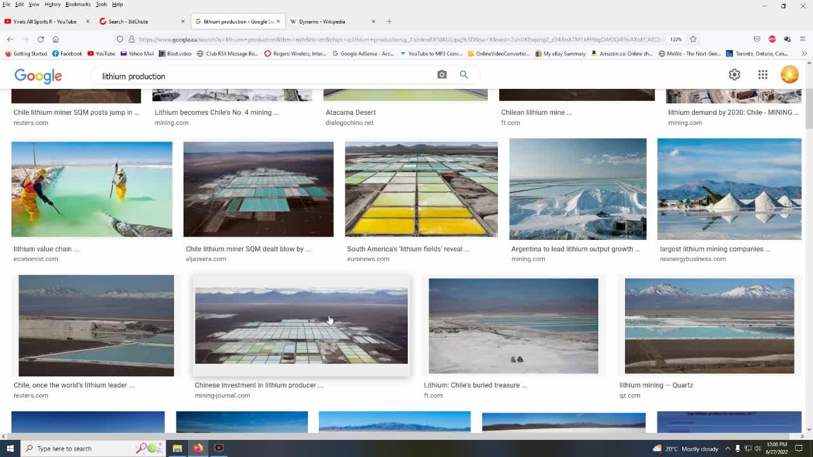Screen dimensions: 813x457
Task: Open File Explorer from the taskbar
Action: click(x=177, y=448)
